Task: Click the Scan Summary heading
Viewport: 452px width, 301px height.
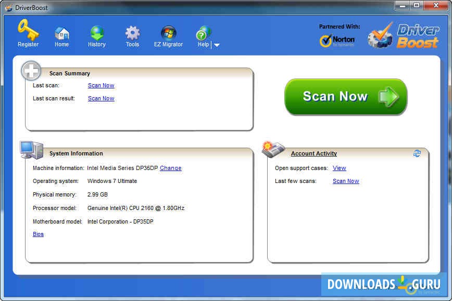Action: pos(70,73)
